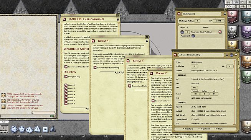The height and width of the screenshot is (140, 251).
Task: Open the Encounters sidebar button
Action: click(246, 62)
